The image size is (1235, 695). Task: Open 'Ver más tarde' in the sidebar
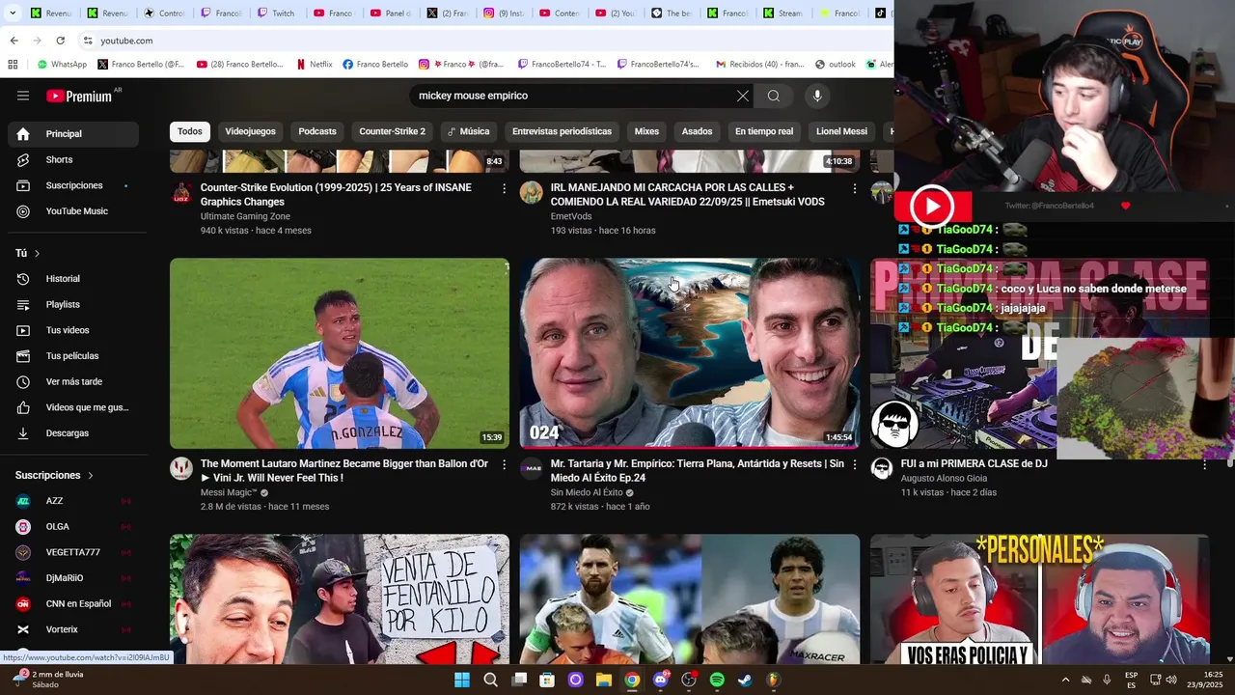(x=73, y=381)
